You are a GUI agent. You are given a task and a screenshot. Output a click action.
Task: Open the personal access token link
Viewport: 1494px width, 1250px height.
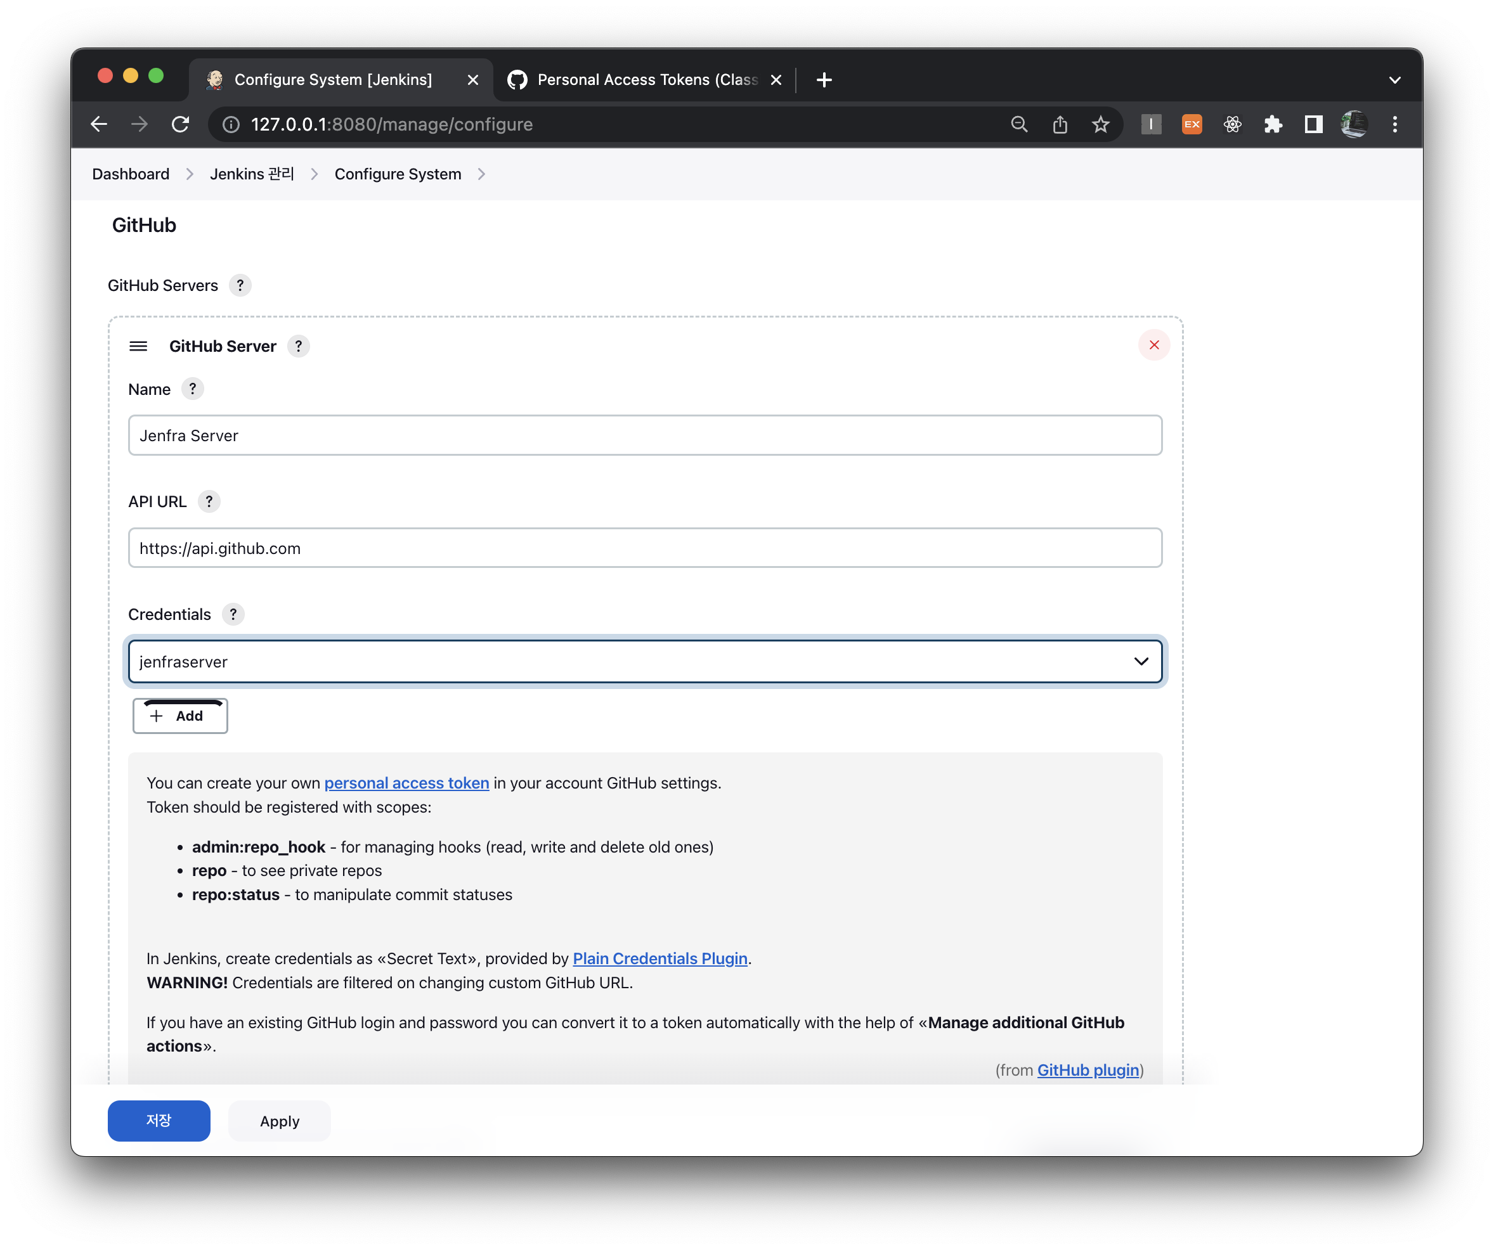coord(406,783)
